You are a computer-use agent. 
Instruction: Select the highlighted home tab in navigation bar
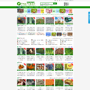click(19, 7)
